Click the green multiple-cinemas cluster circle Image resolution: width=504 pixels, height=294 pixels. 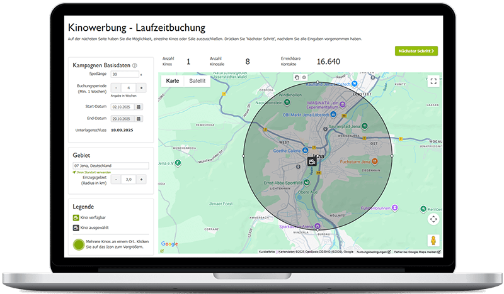point(79,244)
